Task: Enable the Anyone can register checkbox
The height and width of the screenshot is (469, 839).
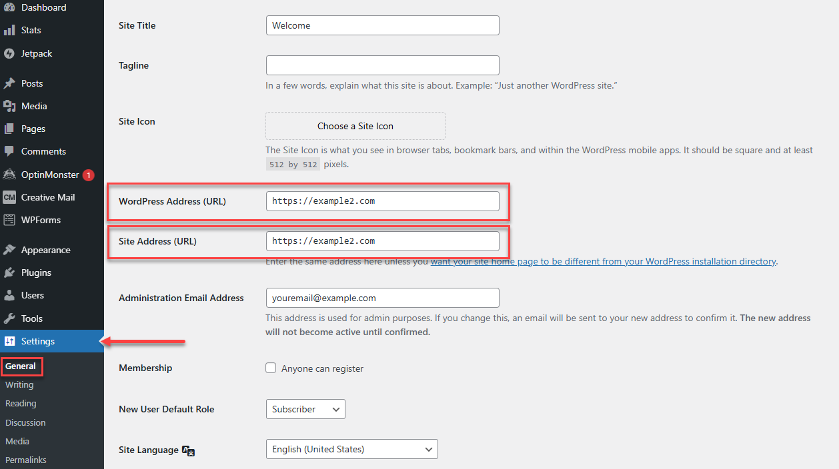Action: pos(271,368)
